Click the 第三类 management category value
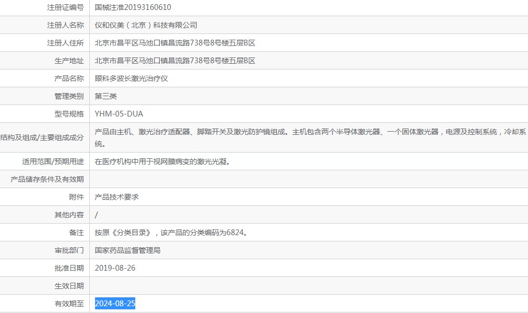 (105, 96)
